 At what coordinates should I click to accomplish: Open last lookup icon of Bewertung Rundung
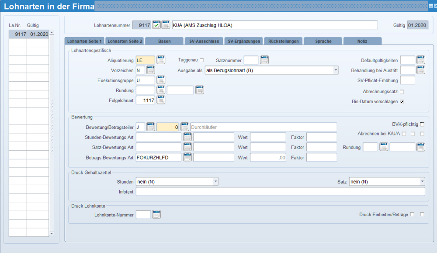pos(420,147)
